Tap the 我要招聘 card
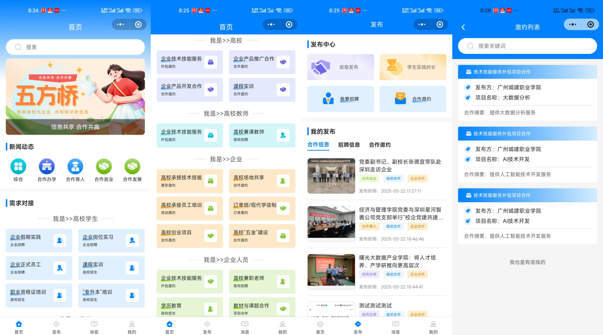Image resolution: width=603 pixels, height=335 pixels. 340,99
